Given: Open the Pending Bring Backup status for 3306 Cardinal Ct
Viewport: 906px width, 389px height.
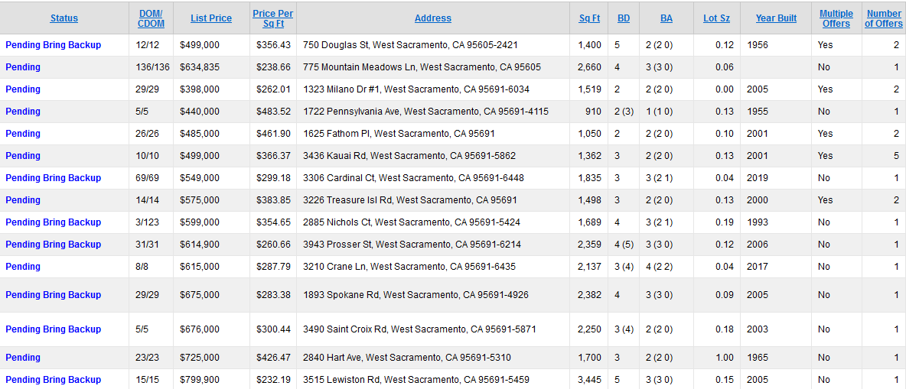Looking at the screenshot, I should point(54,178).
